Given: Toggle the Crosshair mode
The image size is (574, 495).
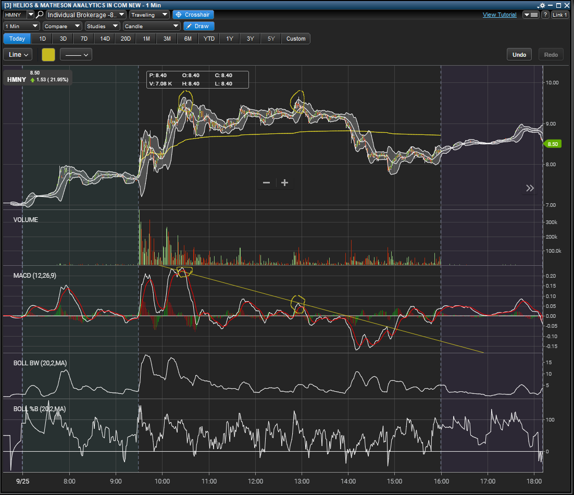Looking at the screenshot, I should [193, 15].
